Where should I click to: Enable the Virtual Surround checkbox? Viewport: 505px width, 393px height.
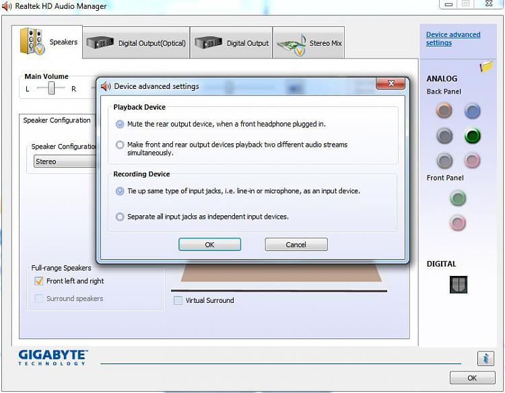[178, 300]
